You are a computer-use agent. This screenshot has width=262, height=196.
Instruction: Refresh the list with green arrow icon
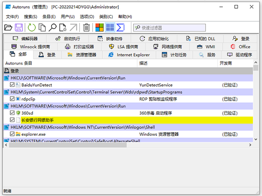click(x=32, y=27)
